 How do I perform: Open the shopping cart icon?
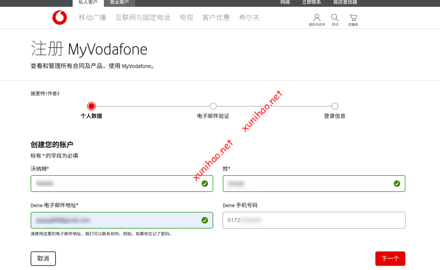tap(353, 18)
